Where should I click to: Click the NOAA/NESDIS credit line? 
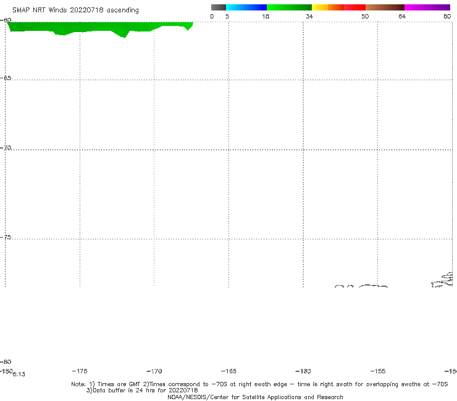click(255, 397)
